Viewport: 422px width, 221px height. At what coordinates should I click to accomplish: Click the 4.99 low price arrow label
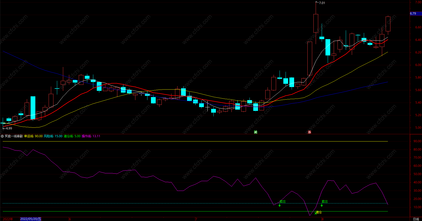click(7, 128)
